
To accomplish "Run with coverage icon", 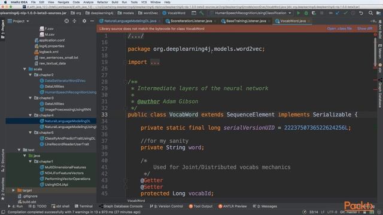I will coord(314,13).
